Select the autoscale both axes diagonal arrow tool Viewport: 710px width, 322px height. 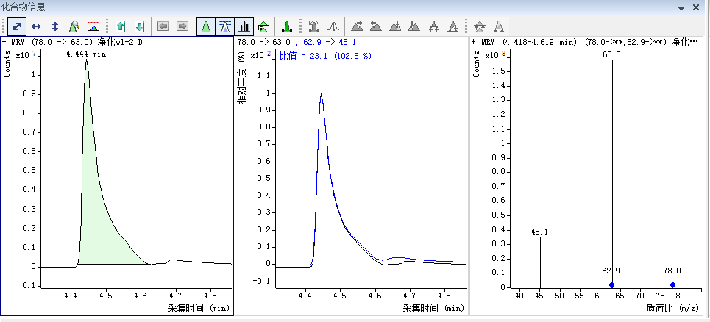tap(17, 26)
